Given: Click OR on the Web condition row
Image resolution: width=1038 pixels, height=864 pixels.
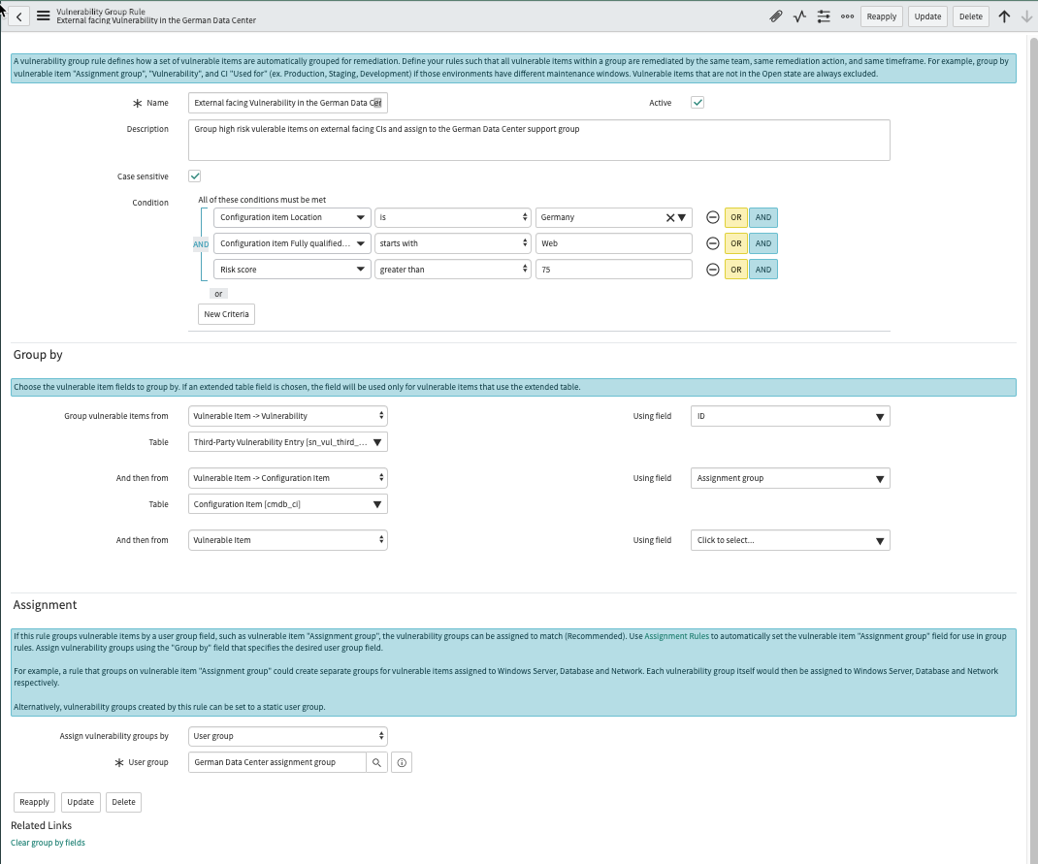Looking at the screenshot, I should pyautogui.click(x=736, y=243).
